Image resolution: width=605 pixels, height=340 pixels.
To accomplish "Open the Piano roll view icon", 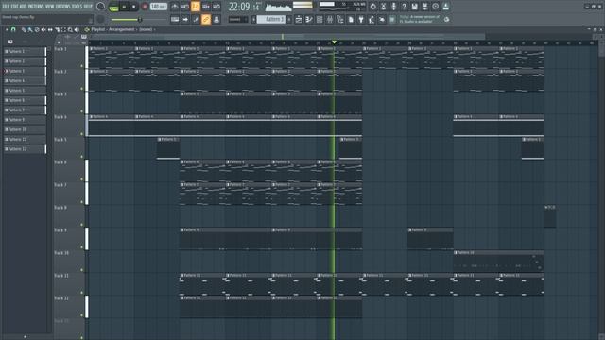I will [309, 19].
